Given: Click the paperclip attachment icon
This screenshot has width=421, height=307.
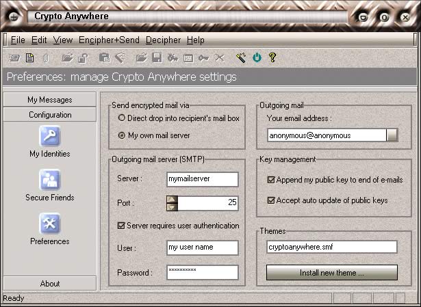Looking at the screenshot, I should click(46, 58).
